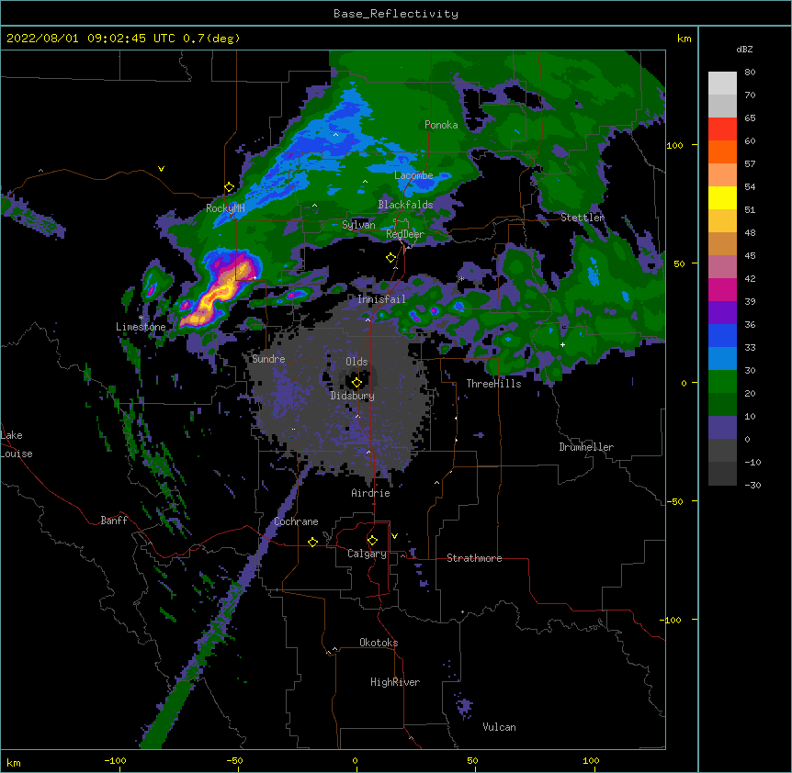Click the magenta 42 dBZ legend swatch
792x773 pixels.
(x=722, y=289)
